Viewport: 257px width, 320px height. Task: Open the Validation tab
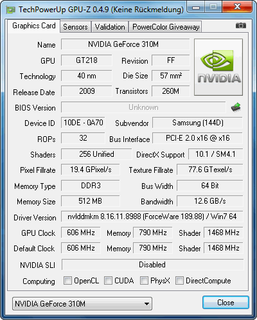(110, 27)
